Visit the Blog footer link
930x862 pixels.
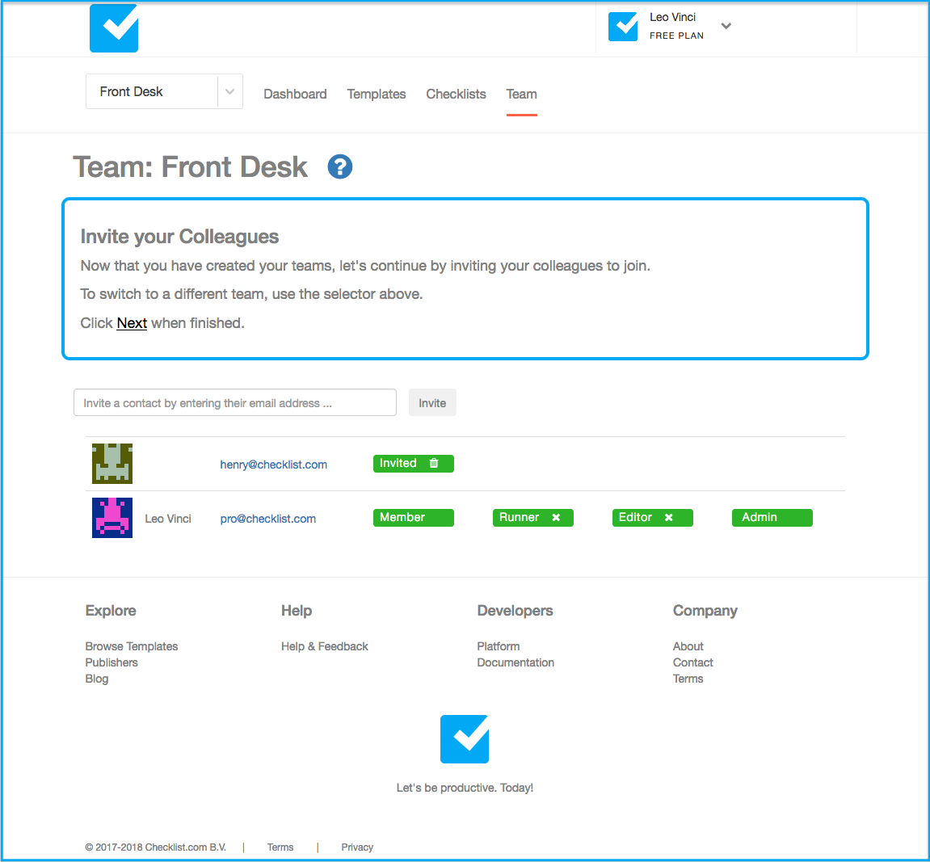(x=97, y=679)
